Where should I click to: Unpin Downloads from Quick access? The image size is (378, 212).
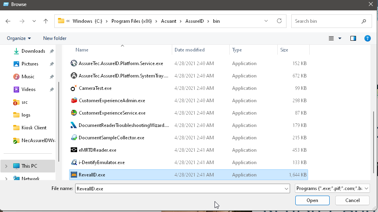tap(52, 51)
